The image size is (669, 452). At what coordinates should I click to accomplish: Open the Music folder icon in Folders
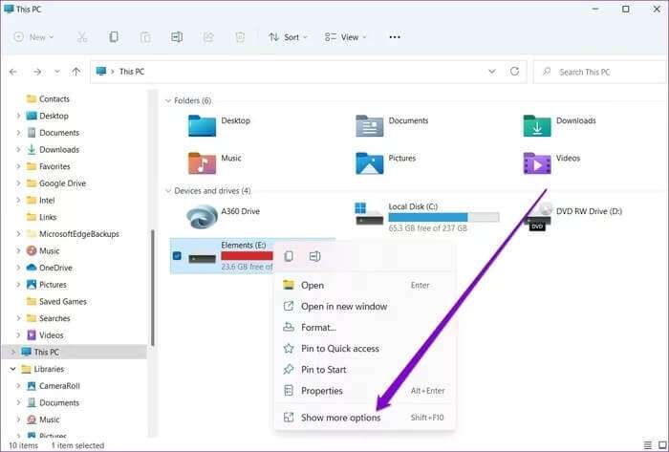(202, 163)
